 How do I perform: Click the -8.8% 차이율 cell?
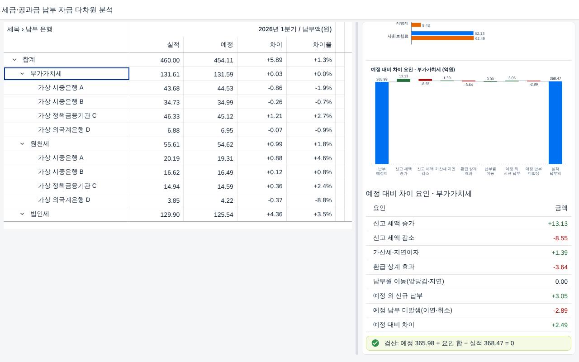point(311,200)
